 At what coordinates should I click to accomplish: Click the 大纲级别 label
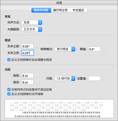pyautogui.click(x=14, y=29)
